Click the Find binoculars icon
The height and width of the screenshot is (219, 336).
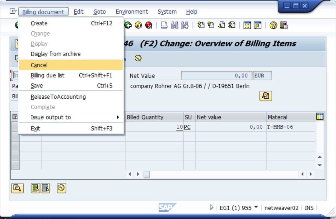(175, 25)
